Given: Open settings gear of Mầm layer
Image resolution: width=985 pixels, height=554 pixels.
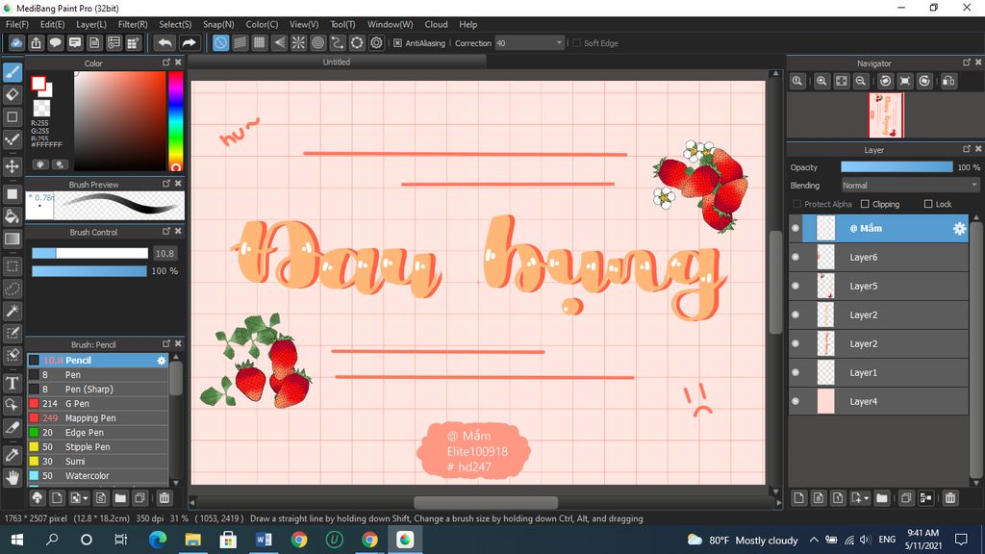Looking at the screenshot, I should click(x=959, y=229).
